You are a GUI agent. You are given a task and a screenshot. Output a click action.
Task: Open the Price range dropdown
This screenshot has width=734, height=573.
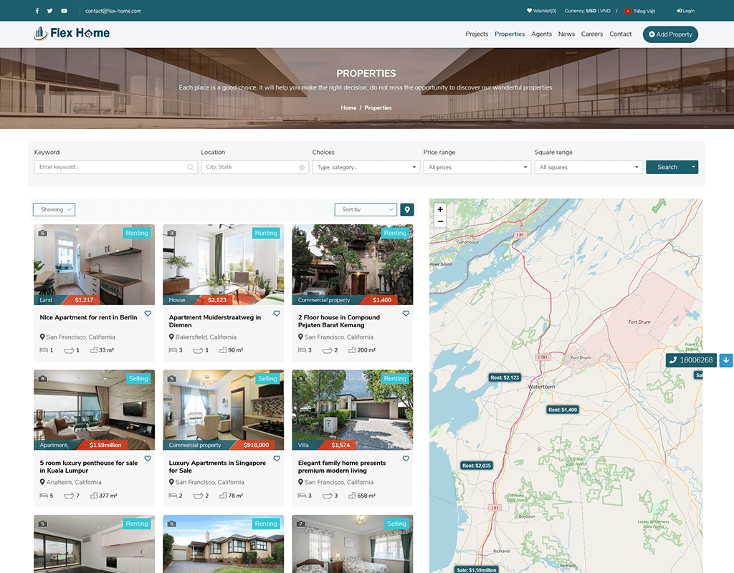(x=477, y=168)
